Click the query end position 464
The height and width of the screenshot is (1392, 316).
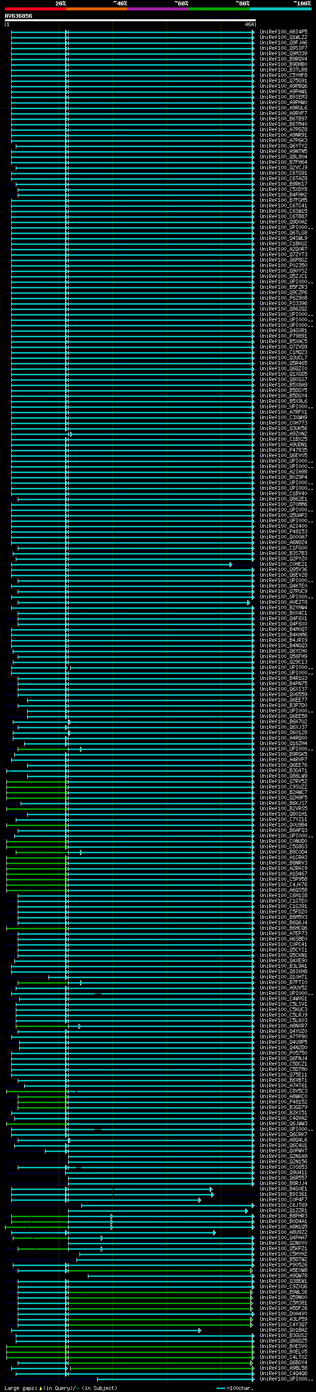[x=249, y=24]
